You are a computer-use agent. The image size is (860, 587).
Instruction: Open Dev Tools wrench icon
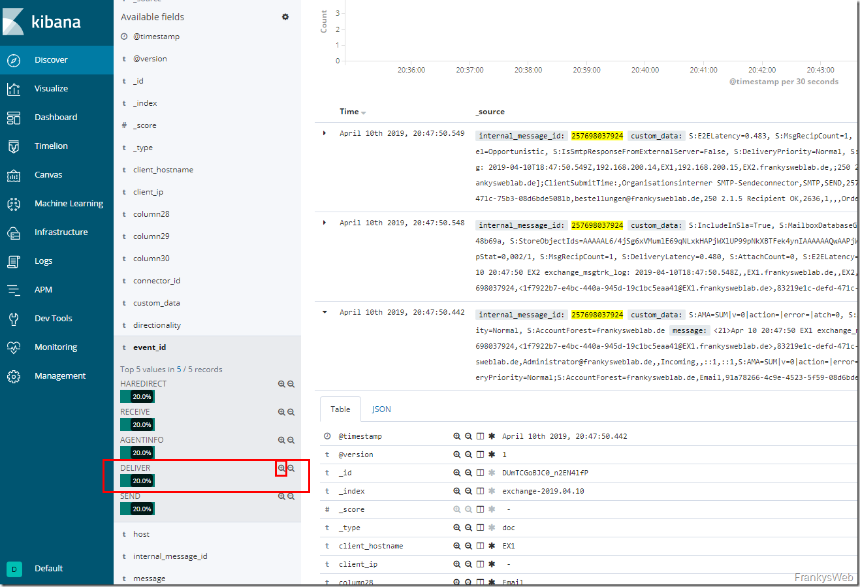point(14,319)
